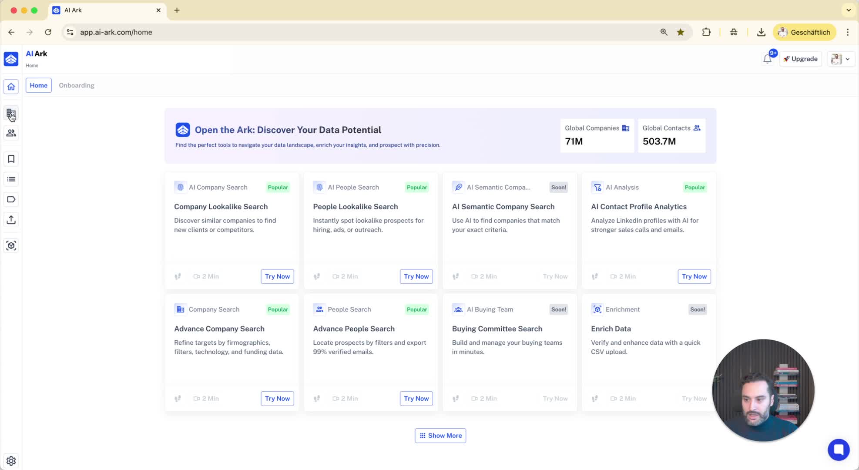Click the browser address bar
This screenshot has height=470, width=859.
(348, 32)
